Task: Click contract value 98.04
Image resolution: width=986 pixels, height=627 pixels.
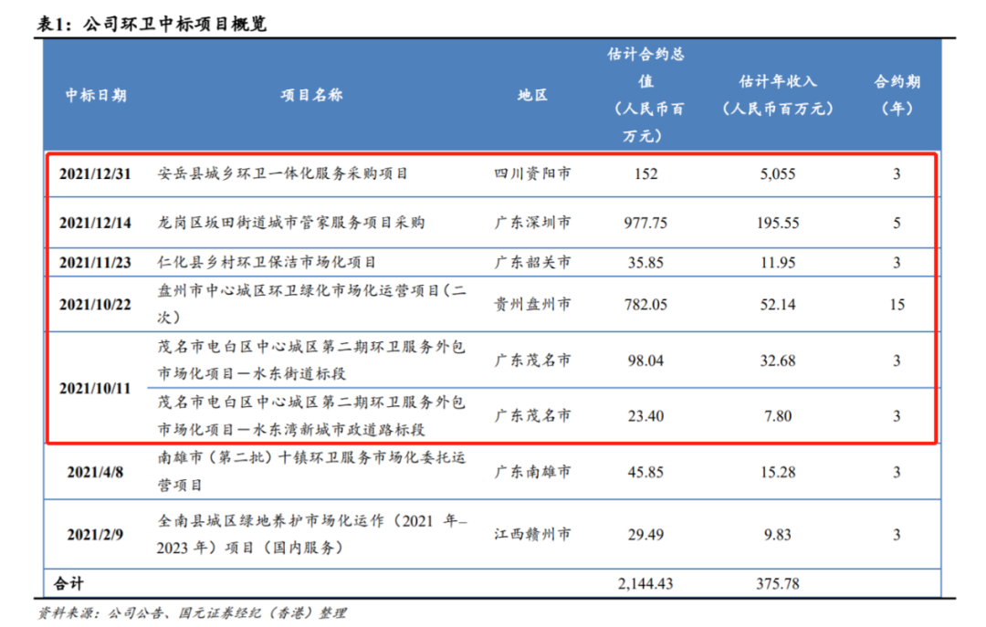Action: click(645, 361)
